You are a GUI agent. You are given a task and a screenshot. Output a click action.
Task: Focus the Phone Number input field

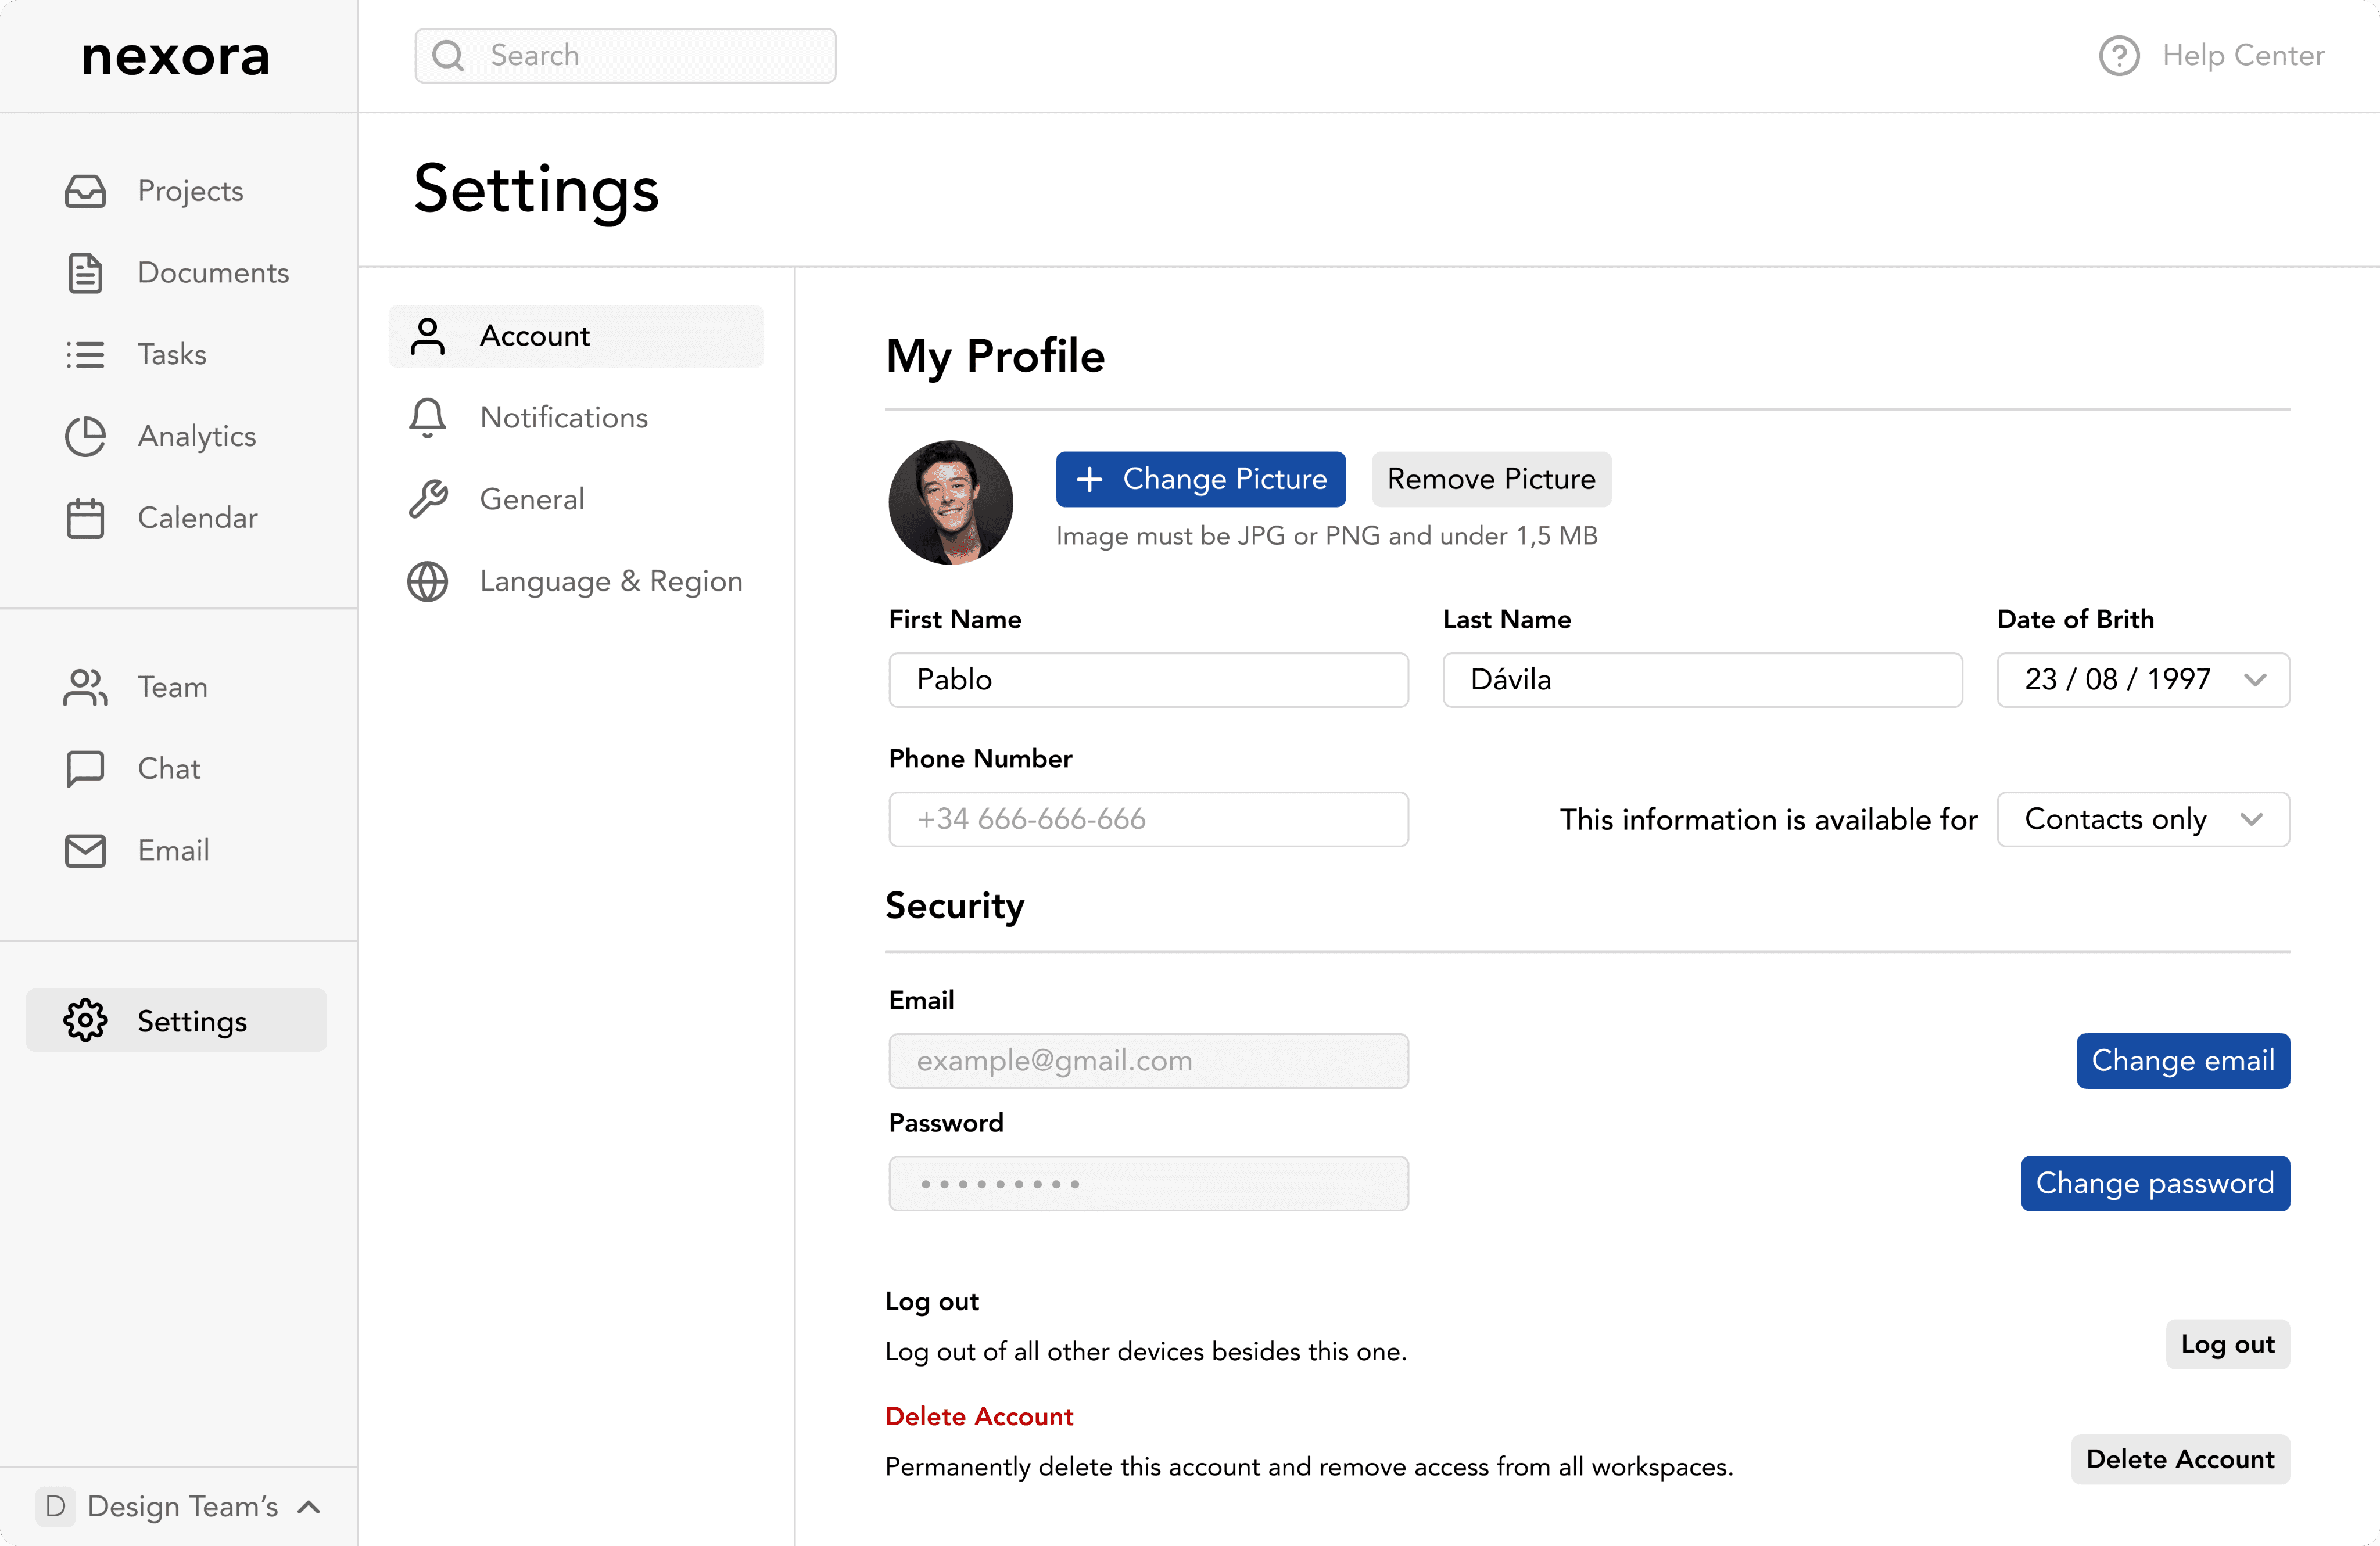tap(1148, 819)
